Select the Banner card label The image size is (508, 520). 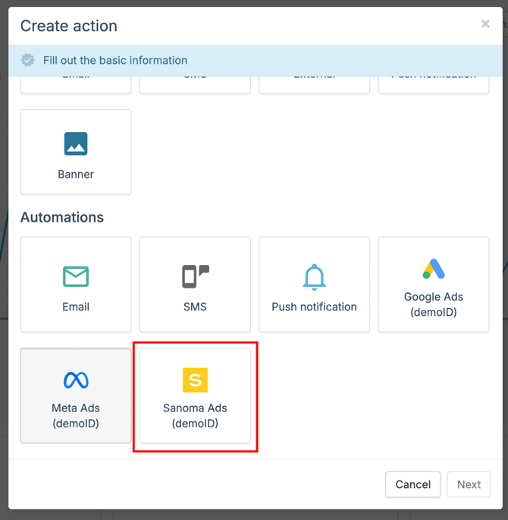coord(76,174)
